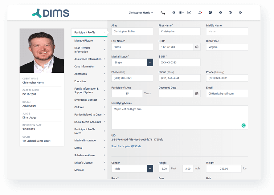The width and height of the screenshot is (274, 195).
Task: Expand Family Information & Support System chevron
Action: click(104, 90)
